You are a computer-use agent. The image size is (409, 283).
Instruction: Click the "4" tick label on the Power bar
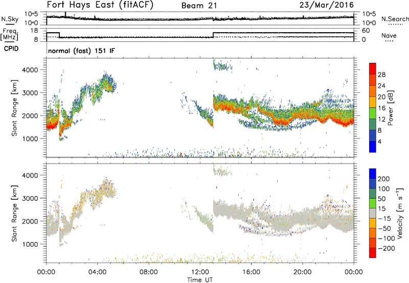379,141
